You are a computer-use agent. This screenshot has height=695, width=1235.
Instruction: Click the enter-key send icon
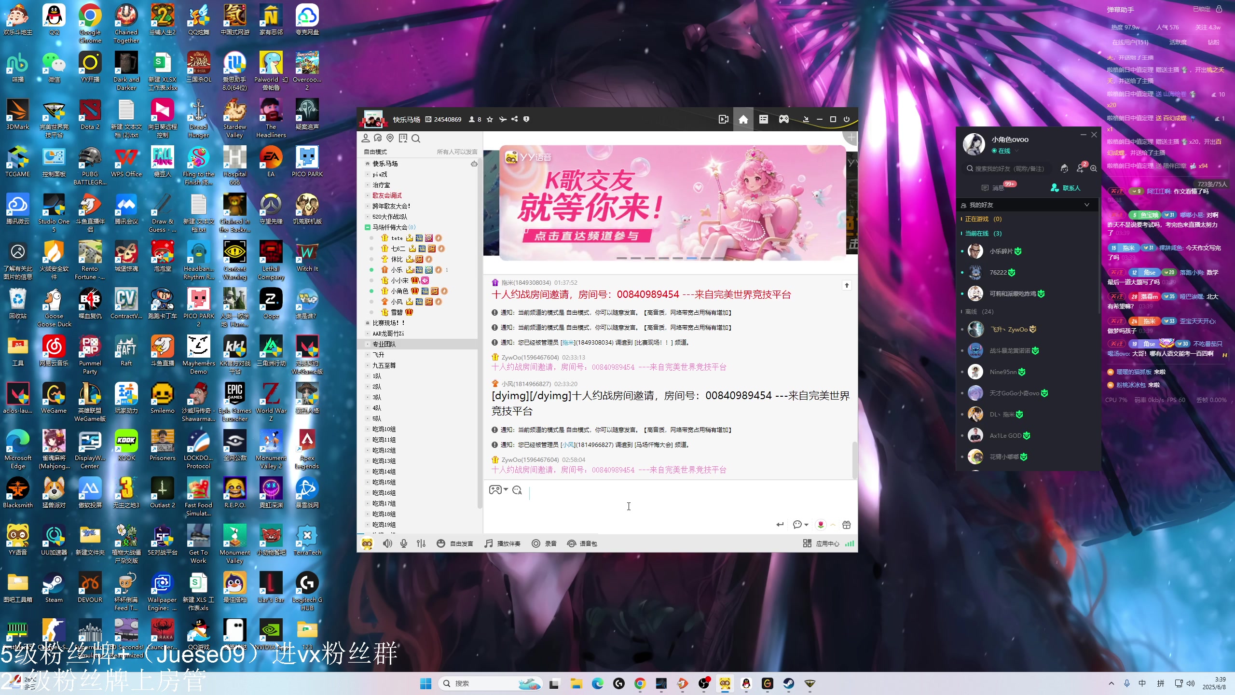pyautogui.click(x=780, y=525)
